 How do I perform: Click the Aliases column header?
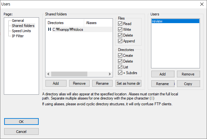pos(98,23)
